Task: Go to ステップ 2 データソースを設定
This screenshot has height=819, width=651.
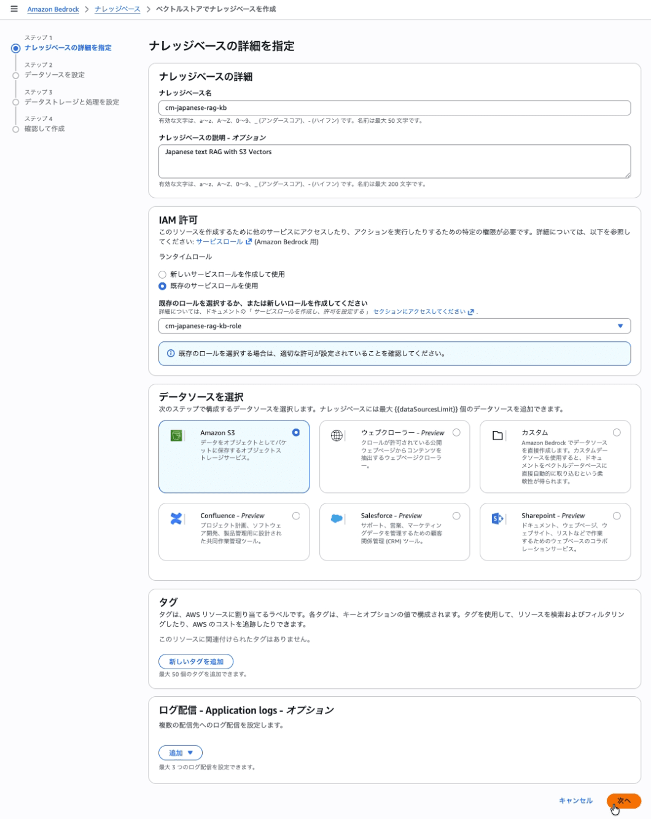Action: [55, 74]
